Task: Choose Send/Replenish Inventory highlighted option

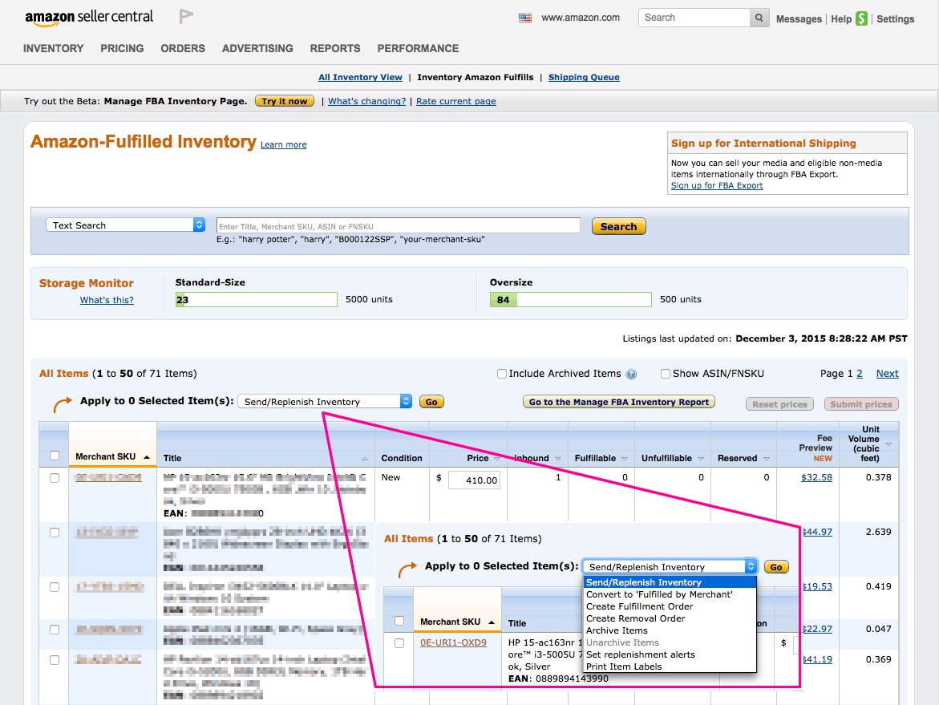Action: [x=670, y=582]
